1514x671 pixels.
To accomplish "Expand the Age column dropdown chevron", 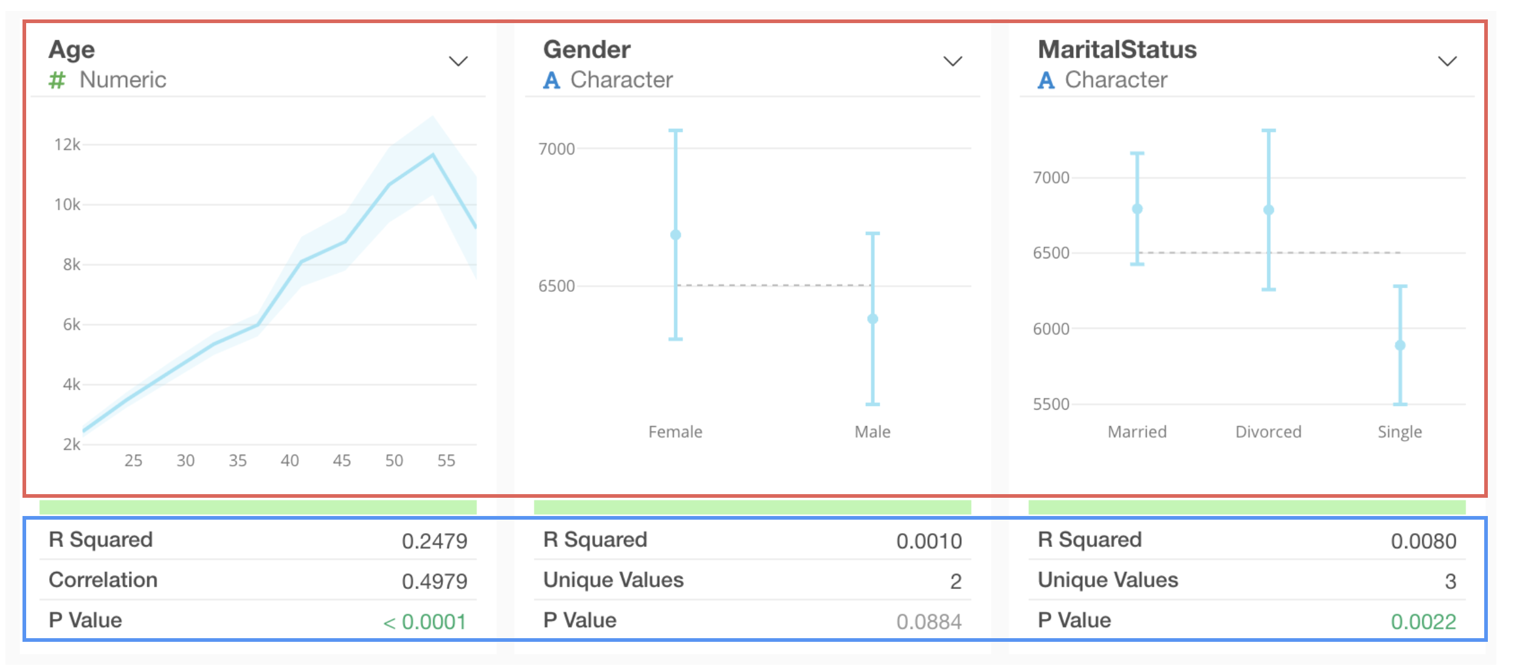I will pyautogui.click(x=458, y=61).
